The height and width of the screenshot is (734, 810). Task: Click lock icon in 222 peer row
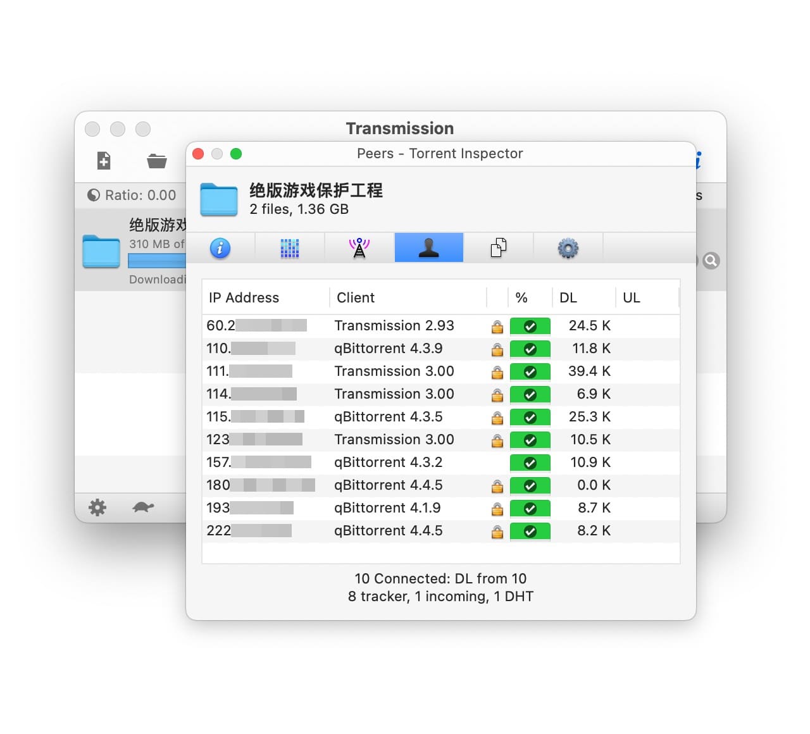pyautogui.click(x=497, y=532)
